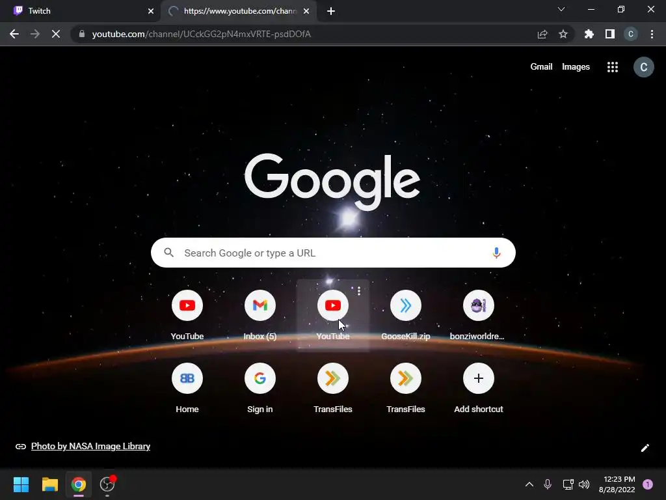Image resolution: width=666 pixels, height=500 pixels.
Task: Open the notification center badge
Action: [648, 484]
